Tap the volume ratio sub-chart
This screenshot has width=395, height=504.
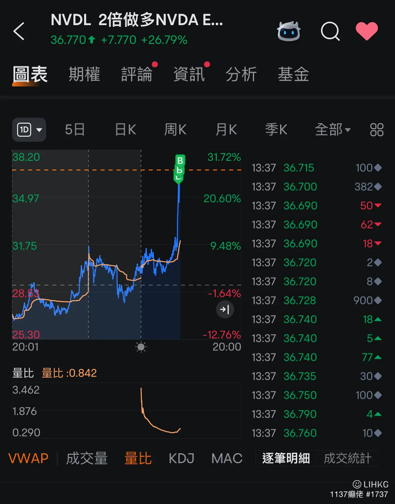click(x=127, y=411)
